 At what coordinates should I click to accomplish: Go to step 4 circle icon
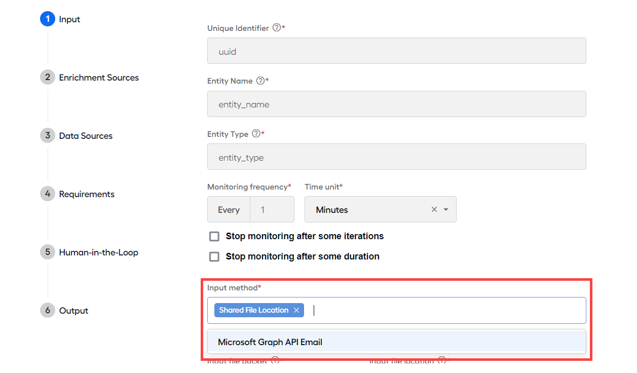click(x=48, y=194)
